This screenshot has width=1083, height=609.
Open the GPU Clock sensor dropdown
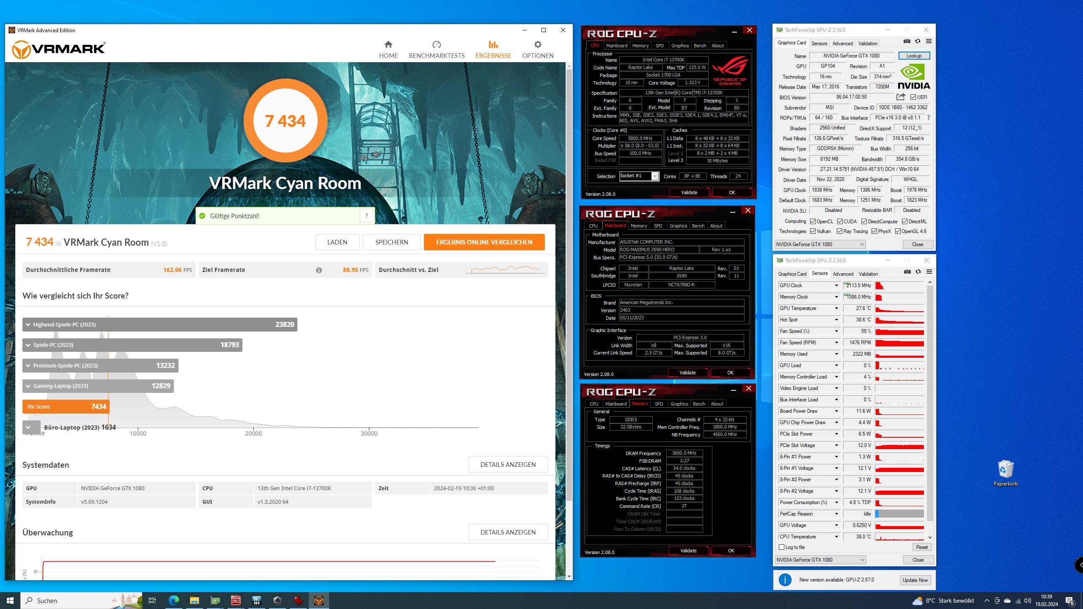click(836, 285)
